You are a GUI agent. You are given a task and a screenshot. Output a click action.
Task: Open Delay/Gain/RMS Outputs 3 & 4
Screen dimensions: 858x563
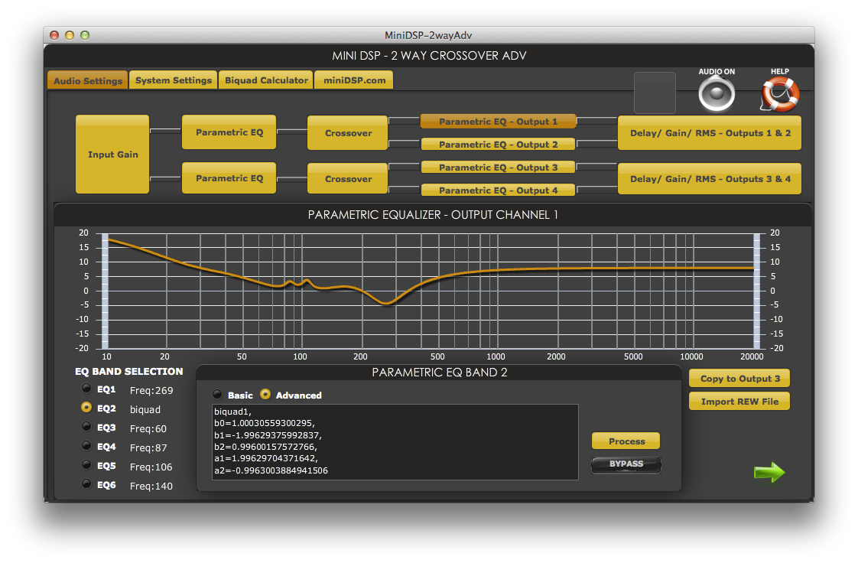(x=709, y=179)
